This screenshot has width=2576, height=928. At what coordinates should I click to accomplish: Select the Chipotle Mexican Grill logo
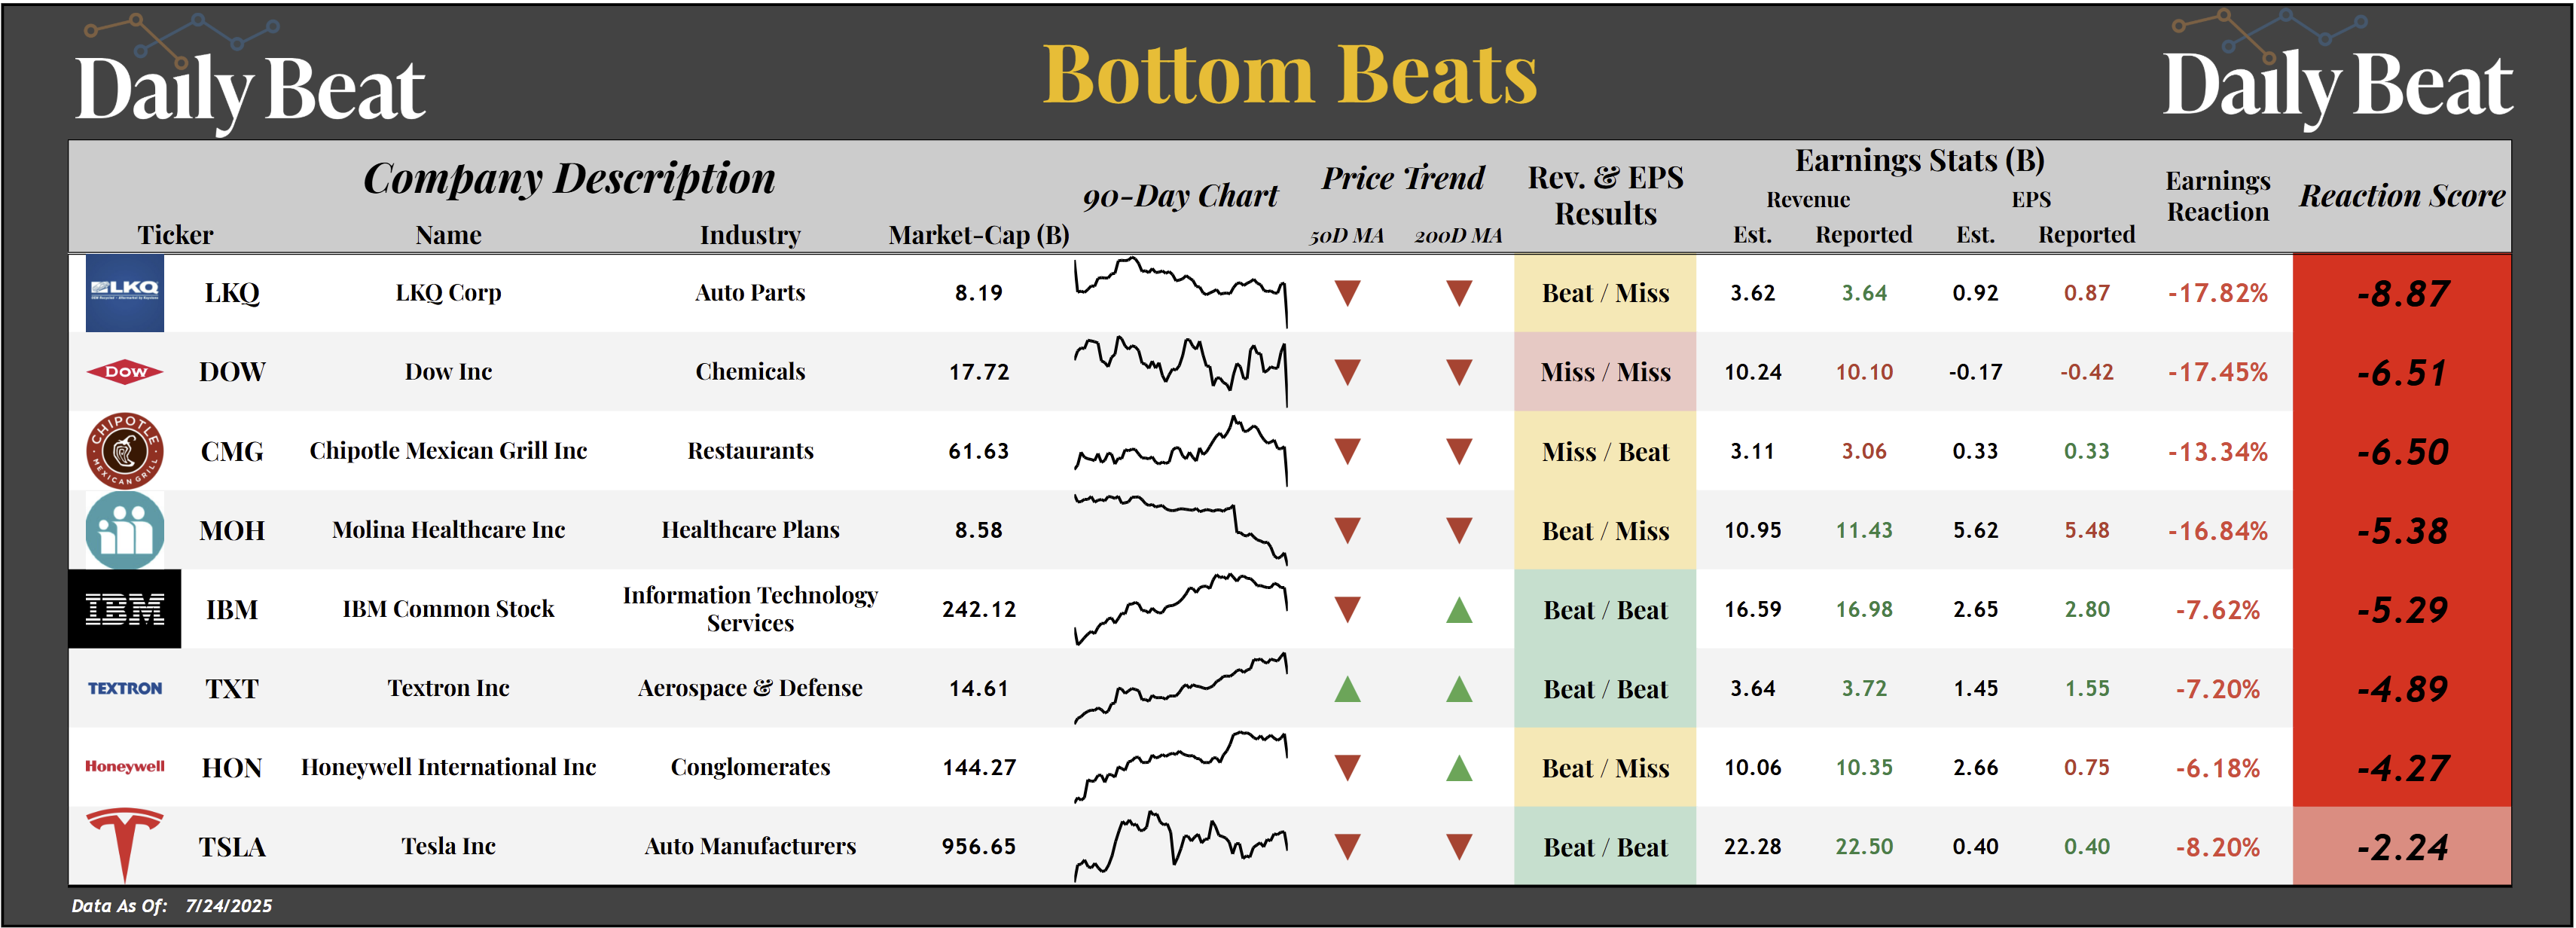click(124, 451)
